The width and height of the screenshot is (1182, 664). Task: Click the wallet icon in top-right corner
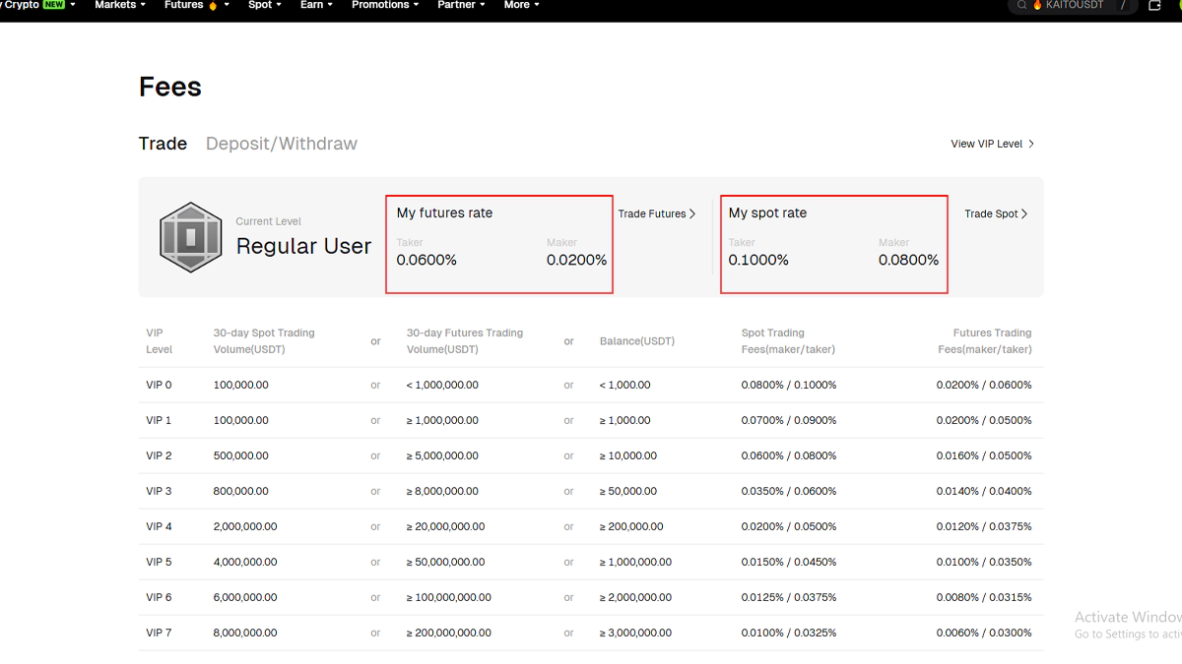[x=1155, y=5]
